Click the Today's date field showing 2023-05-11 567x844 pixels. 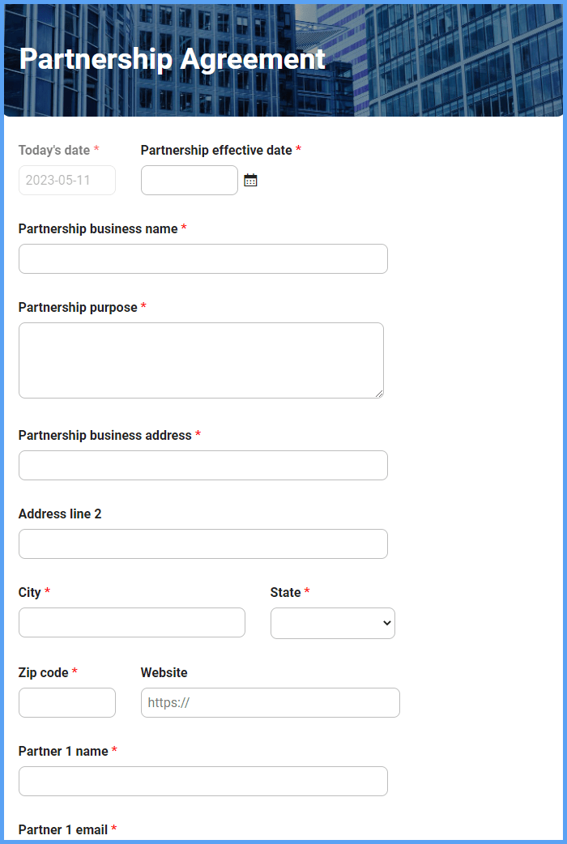66,180
